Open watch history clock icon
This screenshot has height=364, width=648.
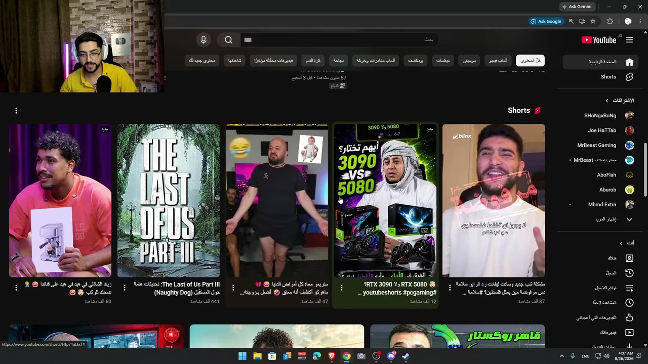(x=629, y=273)
